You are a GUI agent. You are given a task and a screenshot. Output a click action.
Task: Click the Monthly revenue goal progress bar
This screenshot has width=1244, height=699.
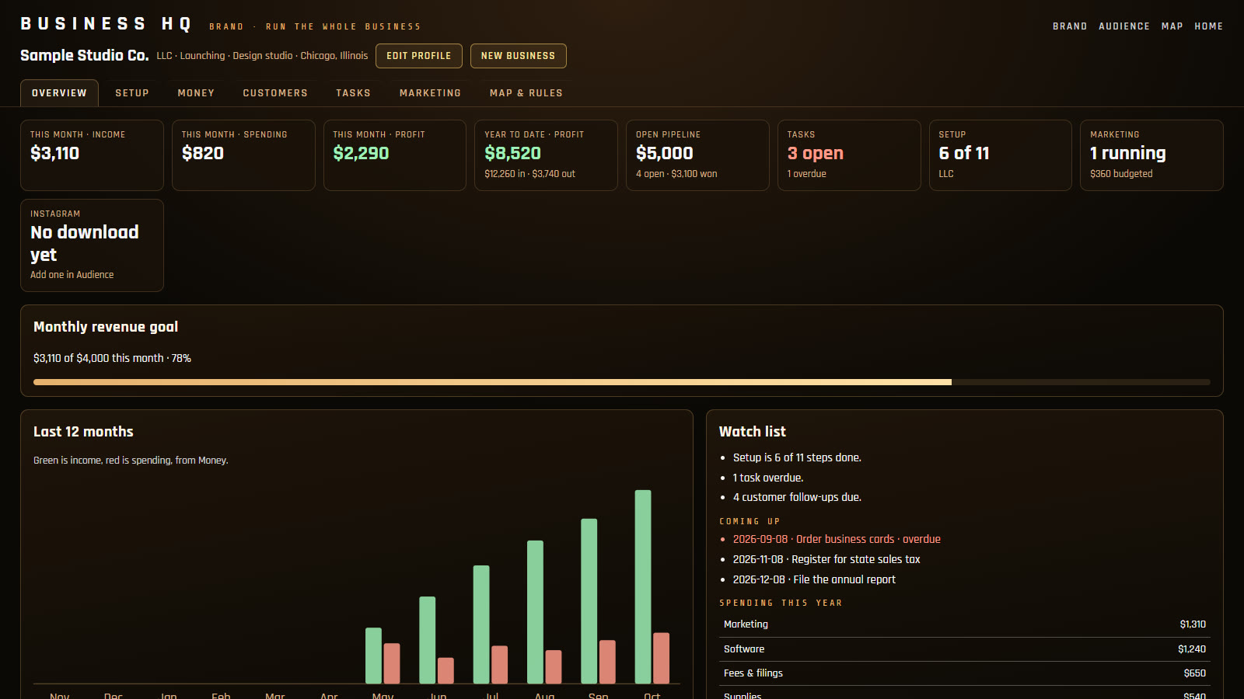pyautogui.click(x=622, y=382)
